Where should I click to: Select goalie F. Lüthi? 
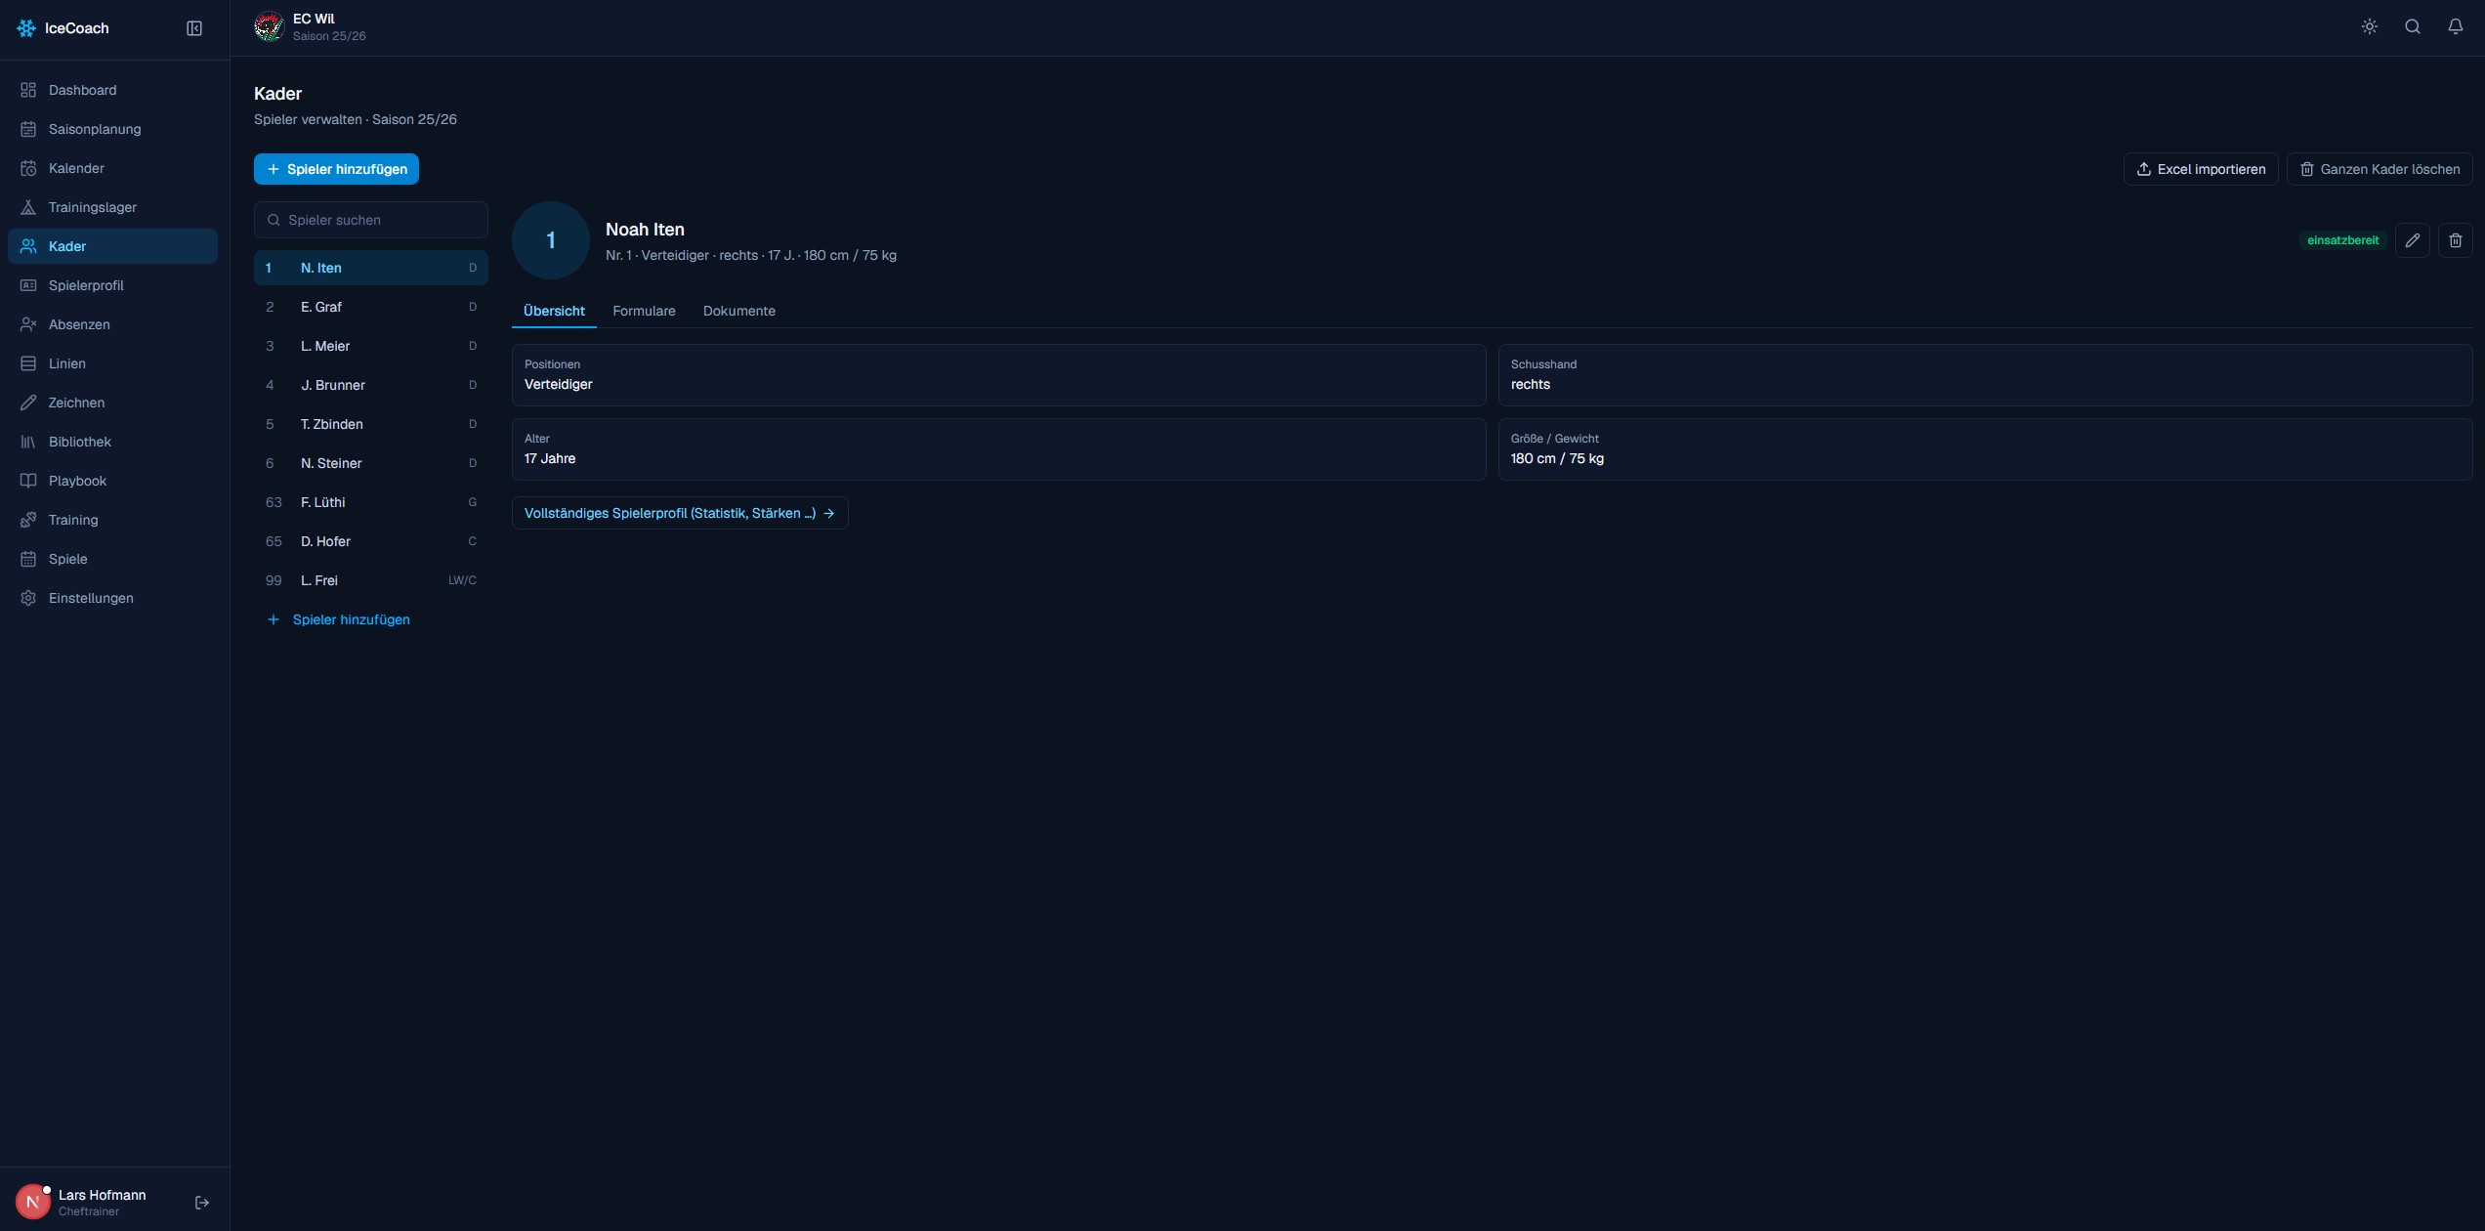click(371, 502)
